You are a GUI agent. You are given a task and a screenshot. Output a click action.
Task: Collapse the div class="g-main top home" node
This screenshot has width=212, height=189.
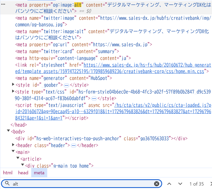coord(23,165)
